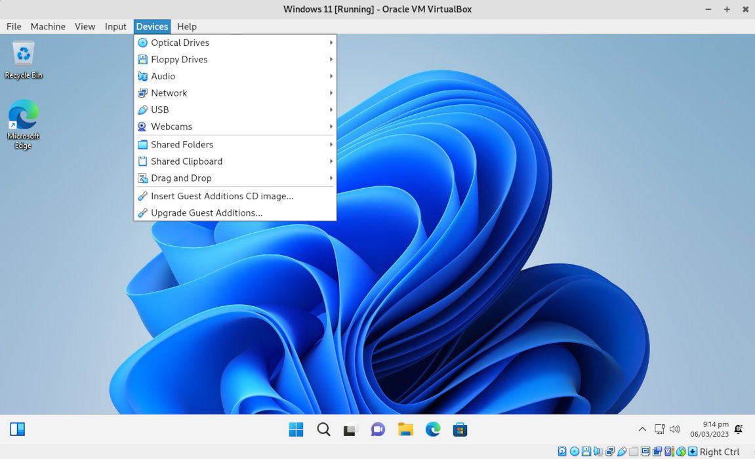Viewport: 755px width, 459px height.
Task: Expand the Webcams submenu
Action: (171, 126)
